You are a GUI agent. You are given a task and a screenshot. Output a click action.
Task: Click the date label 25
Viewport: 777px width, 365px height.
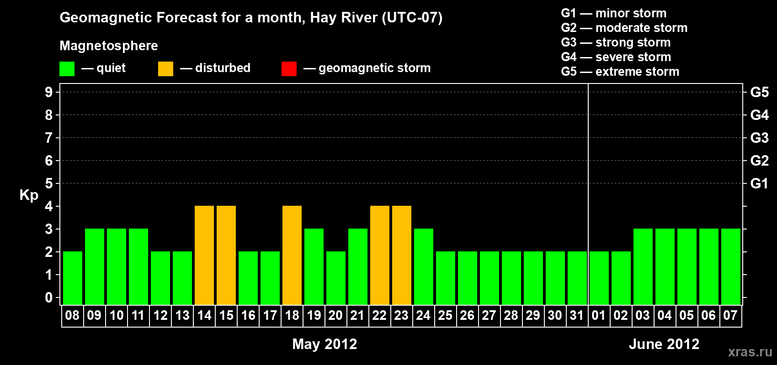(x=445, y=316)
